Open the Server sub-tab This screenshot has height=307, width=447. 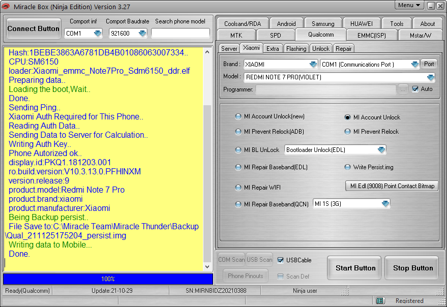pyautogui.click(x=229, y=48)
